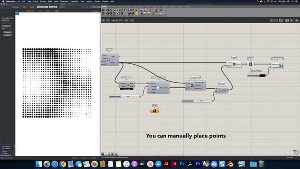The width and height of the screenshot is (300, 169).
Task: Open Trash from the dock
Action: [x=261, y=164]
